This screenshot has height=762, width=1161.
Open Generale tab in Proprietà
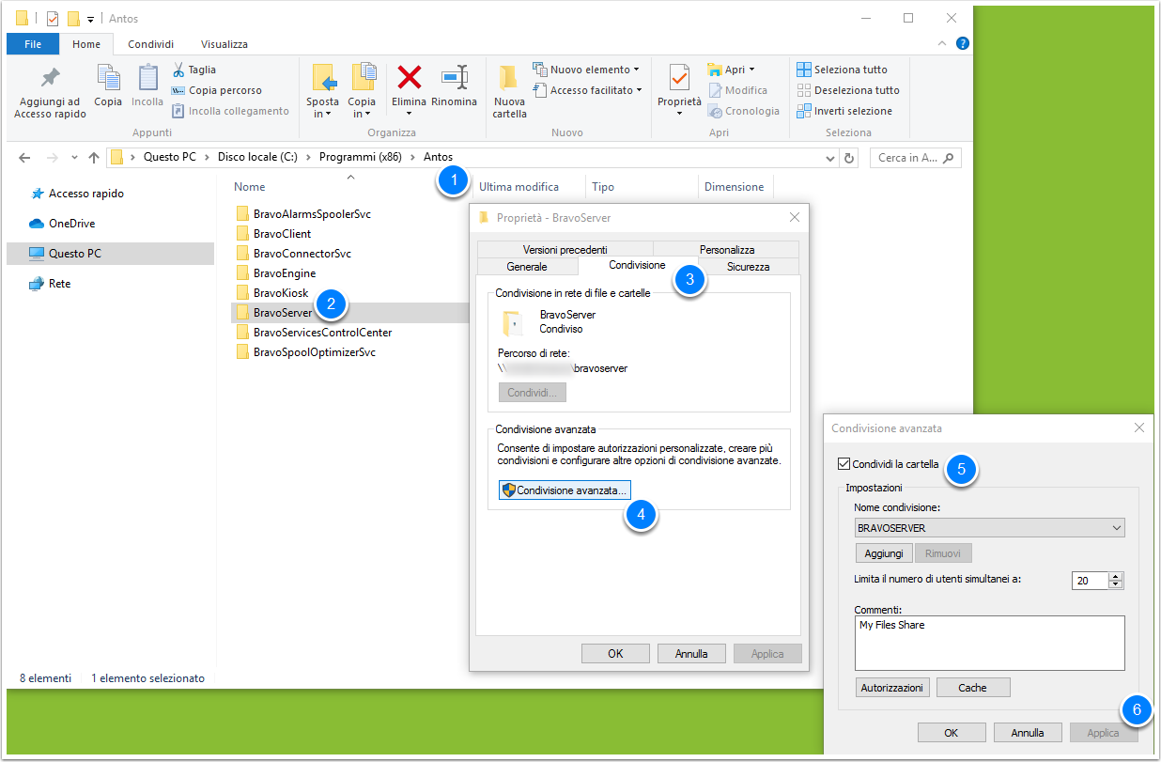527,267
